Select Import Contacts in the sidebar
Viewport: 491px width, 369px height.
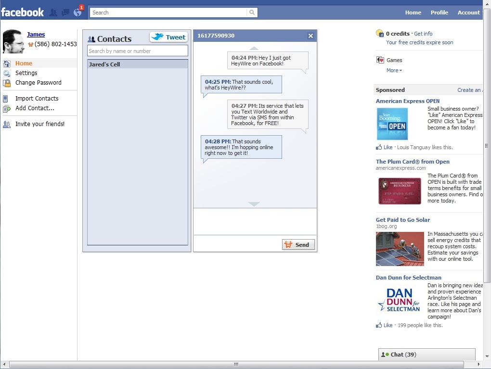37,99
